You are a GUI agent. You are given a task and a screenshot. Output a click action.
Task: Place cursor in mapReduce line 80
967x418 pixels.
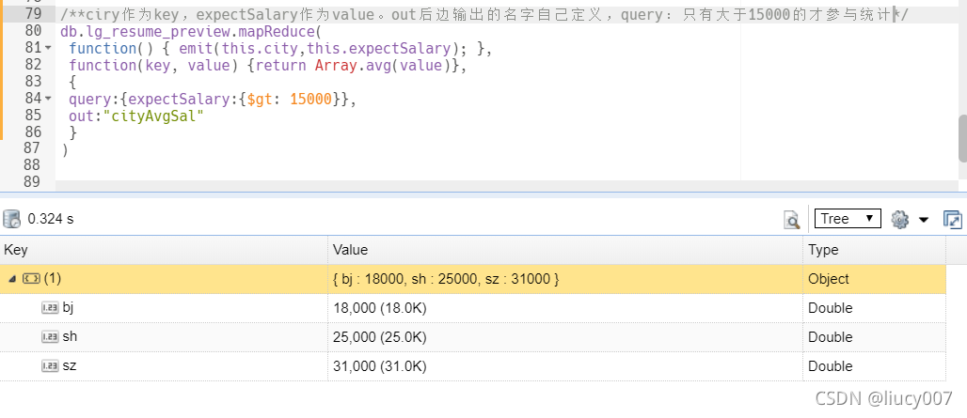click(191, 31)
